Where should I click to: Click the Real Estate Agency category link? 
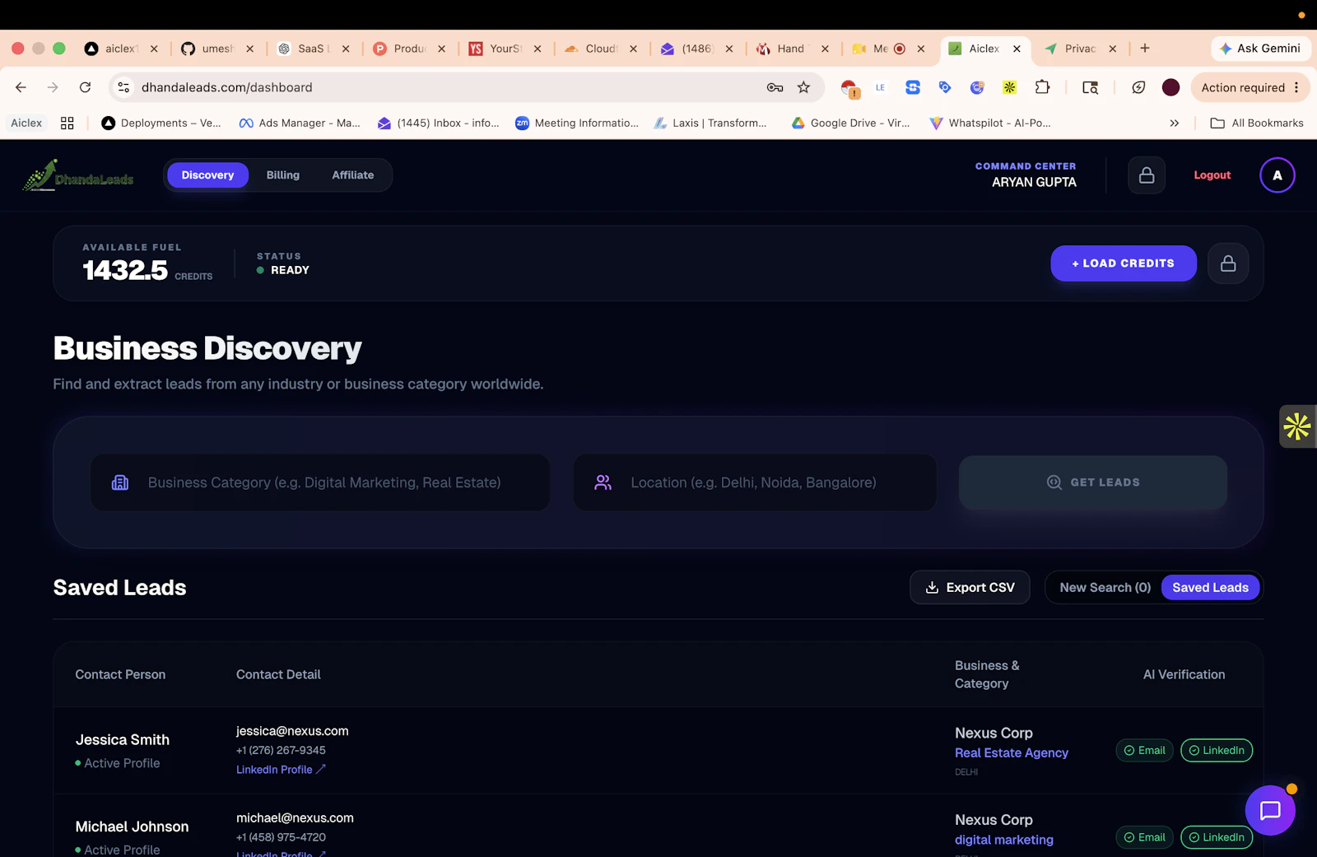(1012, 752)
